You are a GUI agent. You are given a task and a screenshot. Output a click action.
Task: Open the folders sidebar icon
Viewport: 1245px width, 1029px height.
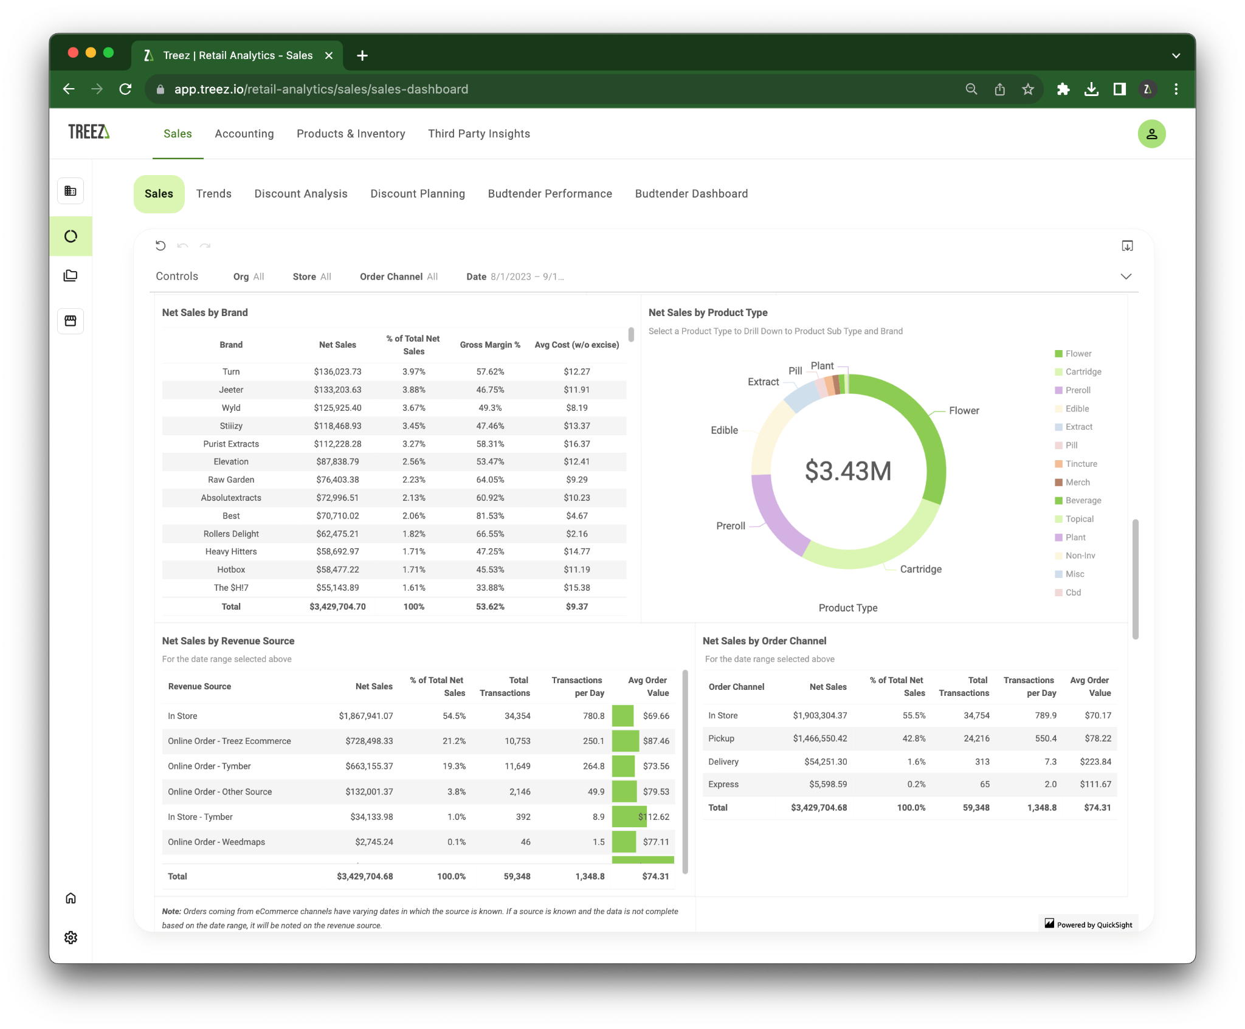pyautogui.click(x=71, y=276)
